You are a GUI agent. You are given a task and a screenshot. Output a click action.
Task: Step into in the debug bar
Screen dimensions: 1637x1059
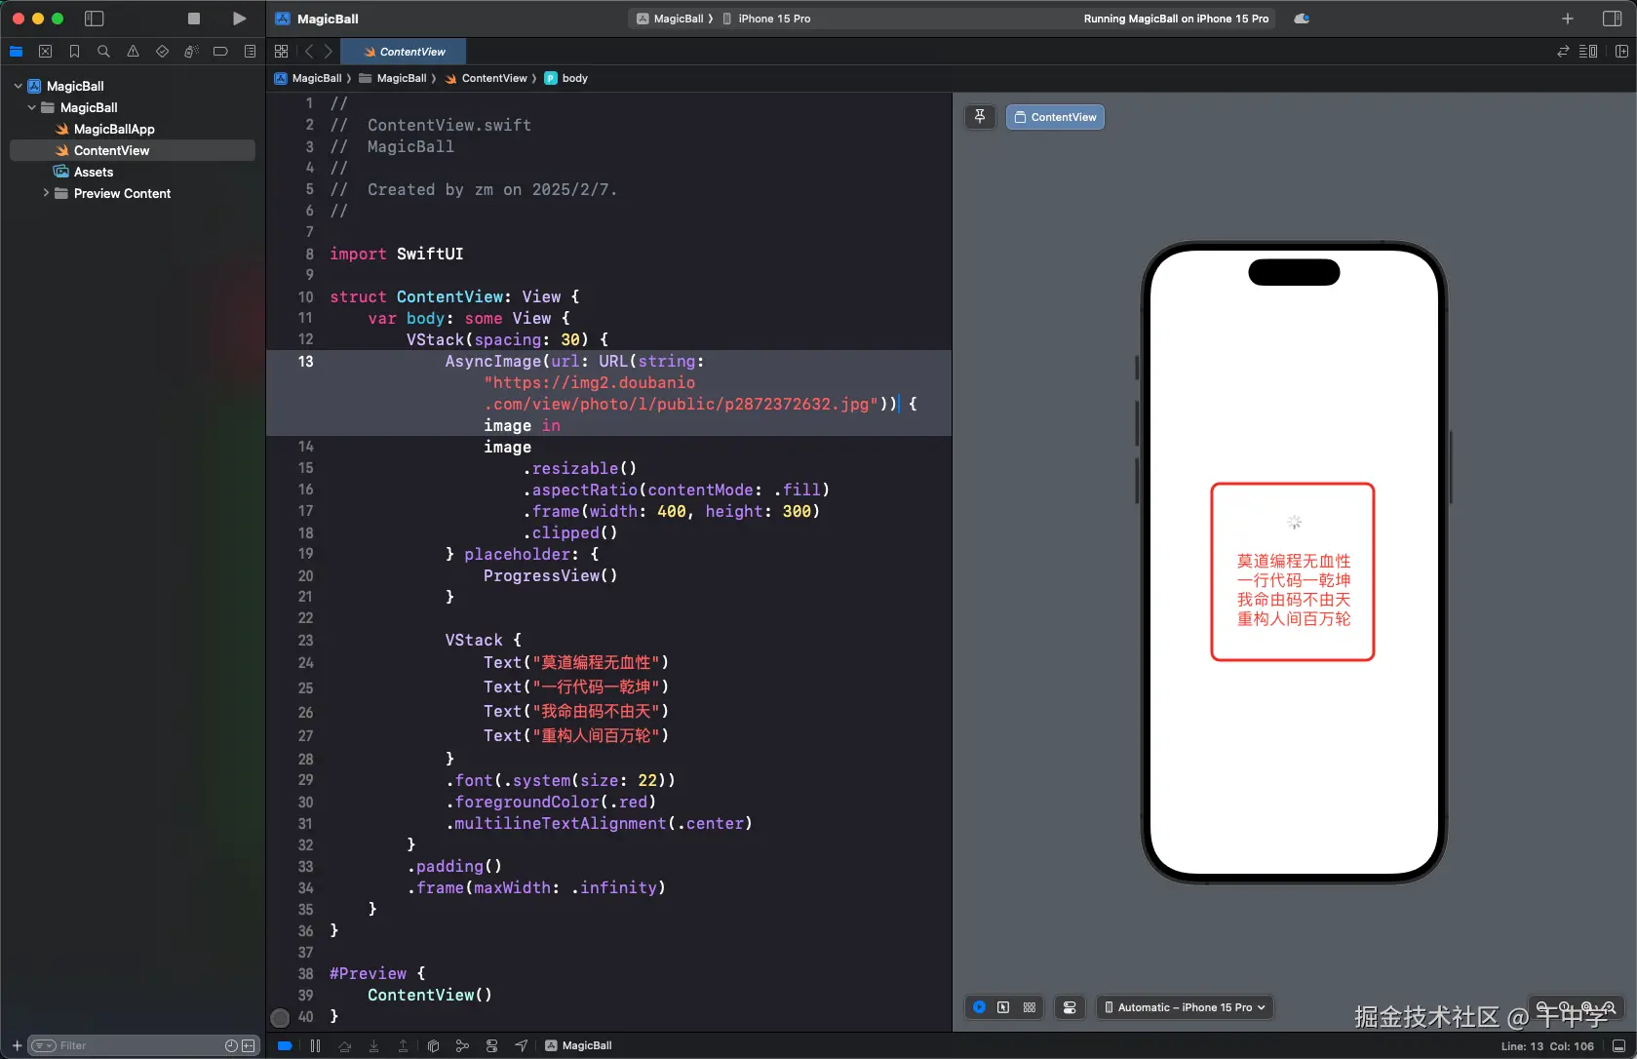[x=374, y=1046]
